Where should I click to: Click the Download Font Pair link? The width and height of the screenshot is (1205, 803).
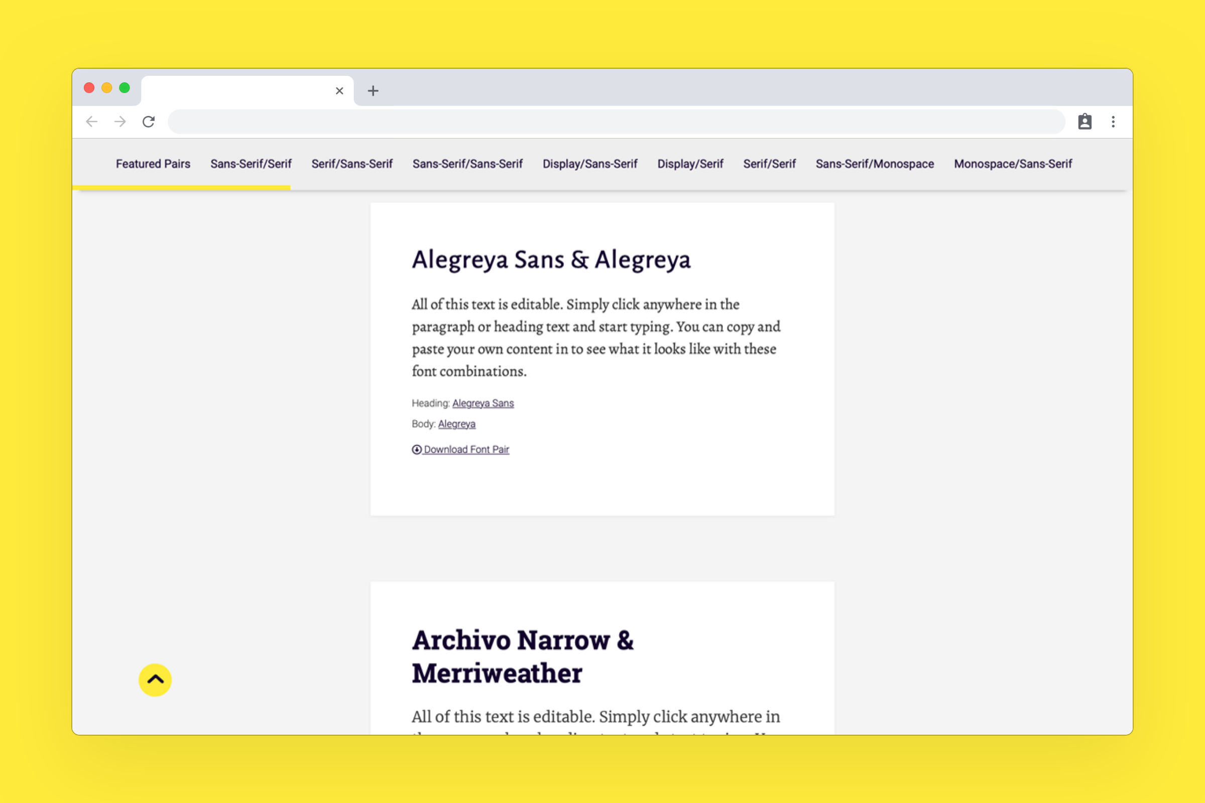point(466,449)
